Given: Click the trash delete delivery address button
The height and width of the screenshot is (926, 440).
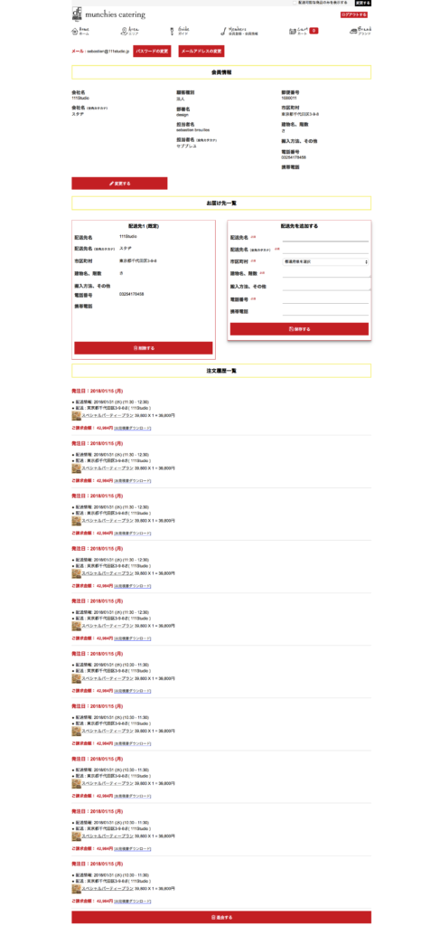Looking at the screenshot, I should 144,348.
